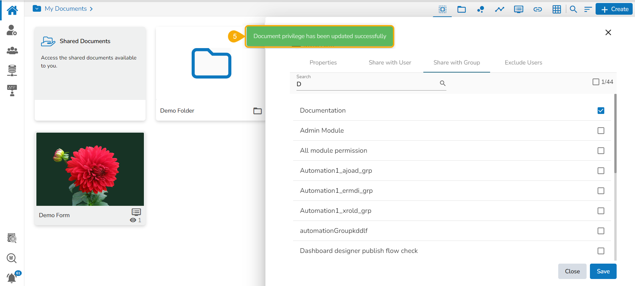Check the Admin Module group checkbox
The image size is (635, 286).
point(601,131)
